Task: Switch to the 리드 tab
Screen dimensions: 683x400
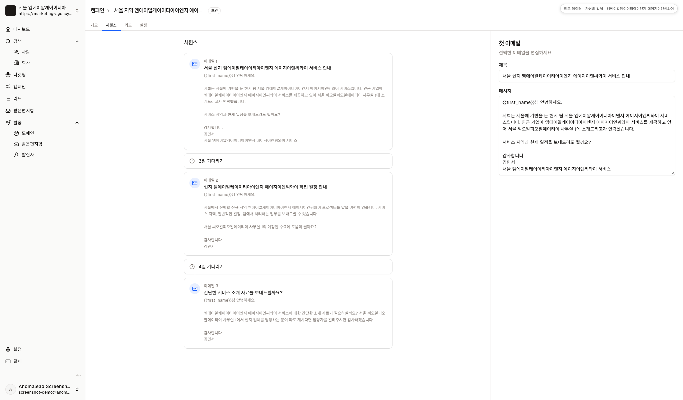Action: click(128, 25)
